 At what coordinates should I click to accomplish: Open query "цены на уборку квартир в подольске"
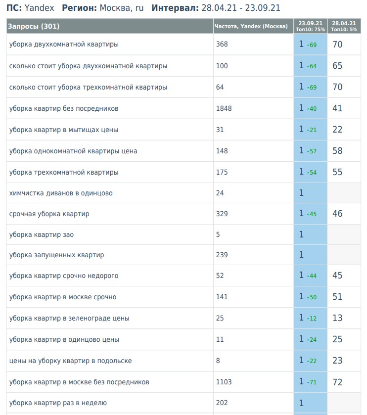coord(70,361)
